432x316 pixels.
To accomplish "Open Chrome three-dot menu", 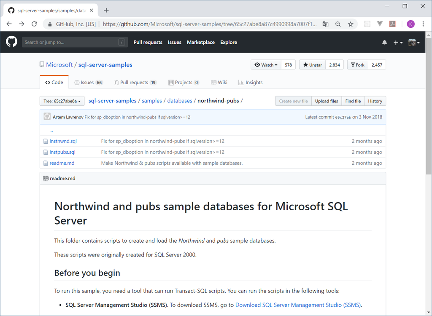I will [x=423, y=24].
